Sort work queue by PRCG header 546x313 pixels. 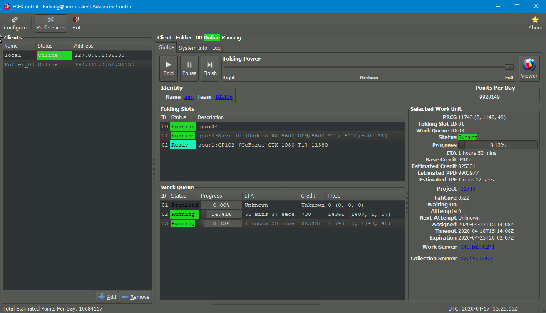click(x=365, y=196)
